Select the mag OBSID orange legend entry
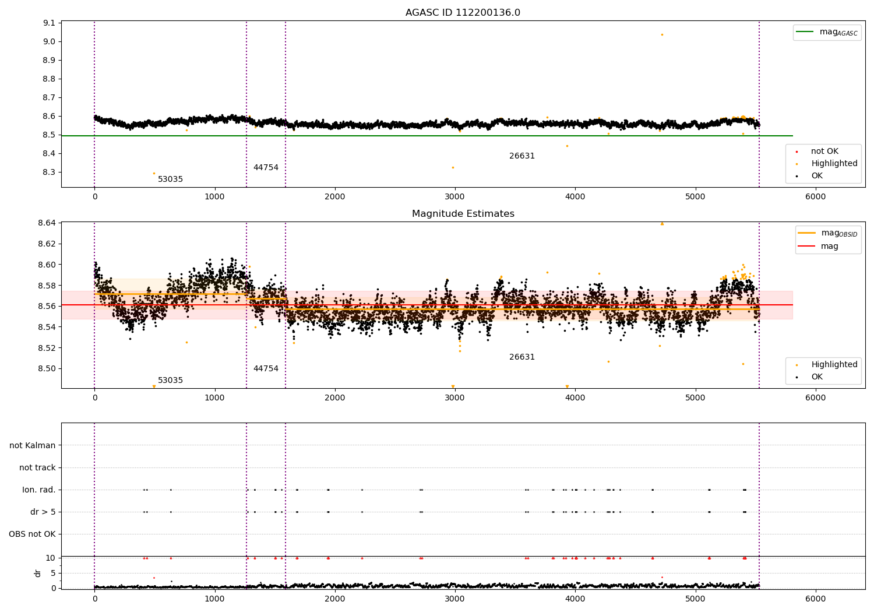 pos(827,233)
